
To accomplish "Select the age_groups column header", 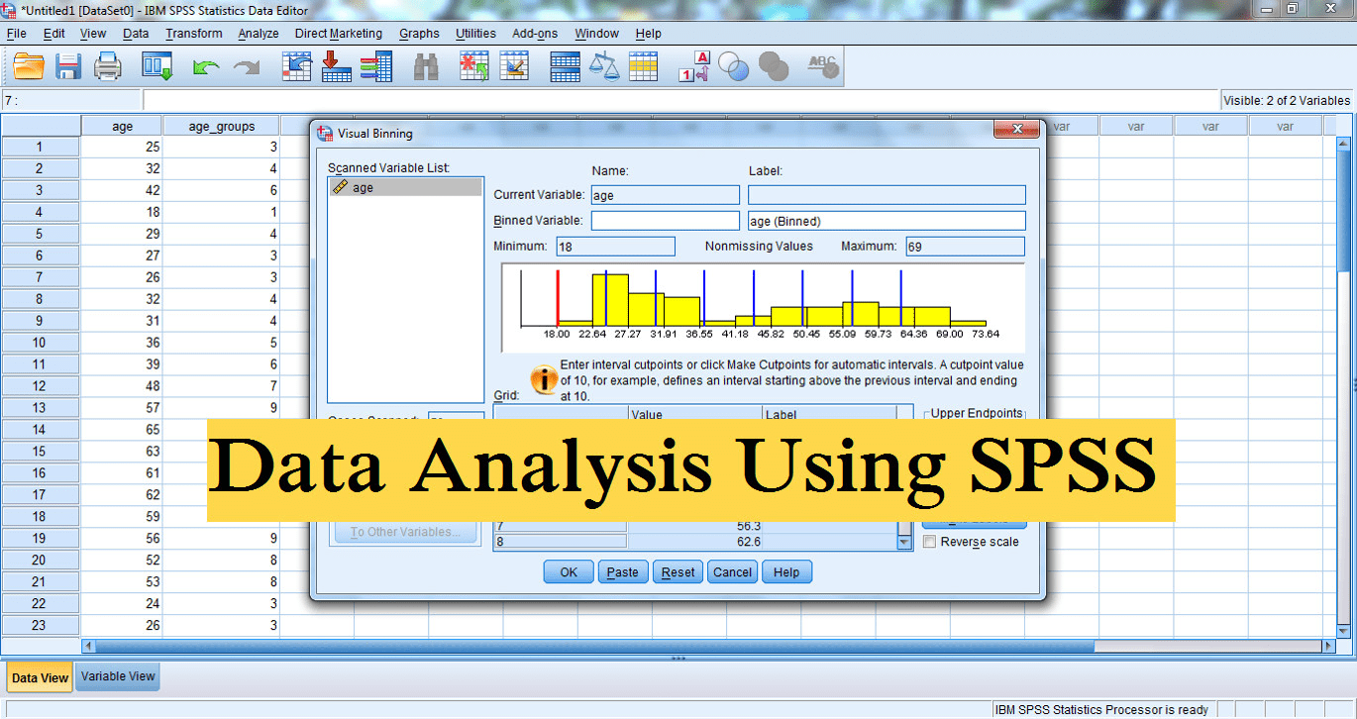I will pos(221,126).
